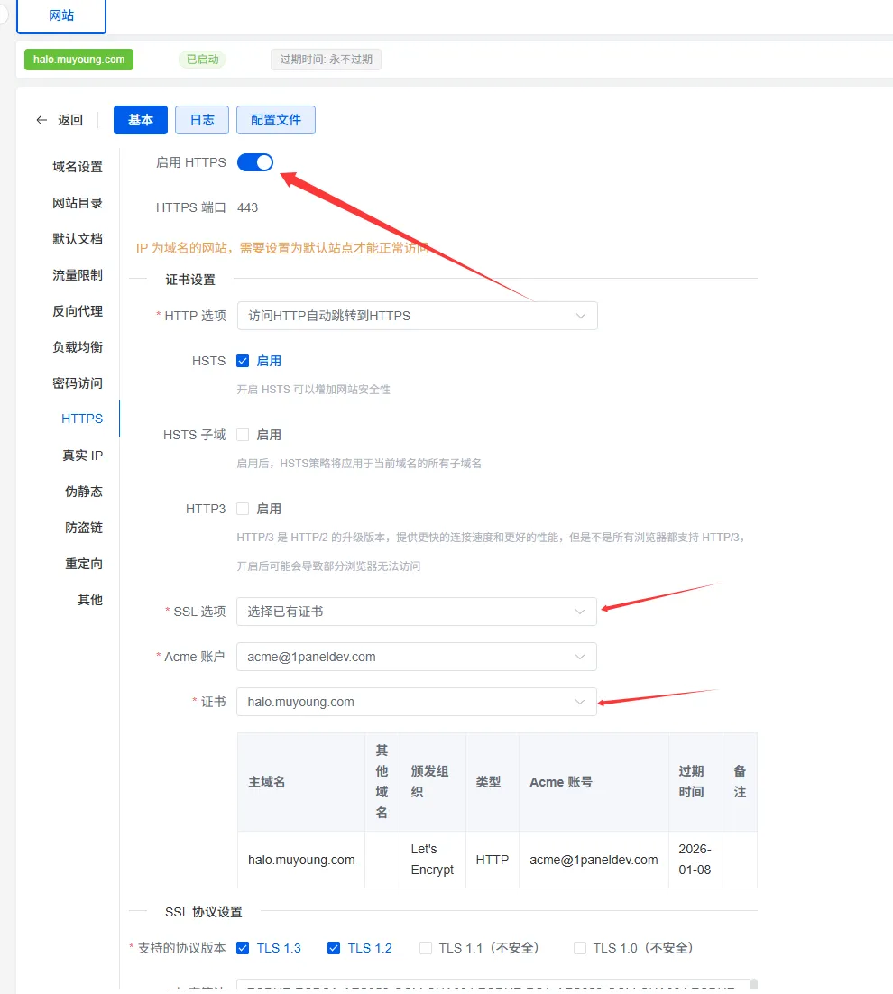The width and height of the screenshot is (893, 994).
Task: Select HTTPS in the sidebar
Action: click(82, 419)
